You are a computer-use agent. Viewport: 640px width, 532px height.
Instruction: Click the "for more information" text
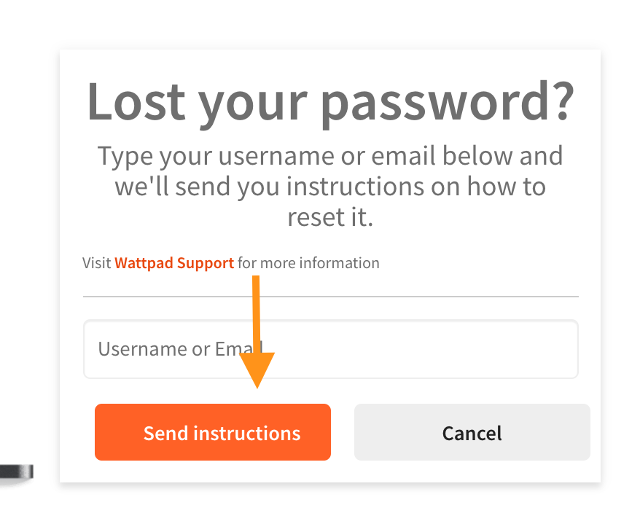point(308,263)
